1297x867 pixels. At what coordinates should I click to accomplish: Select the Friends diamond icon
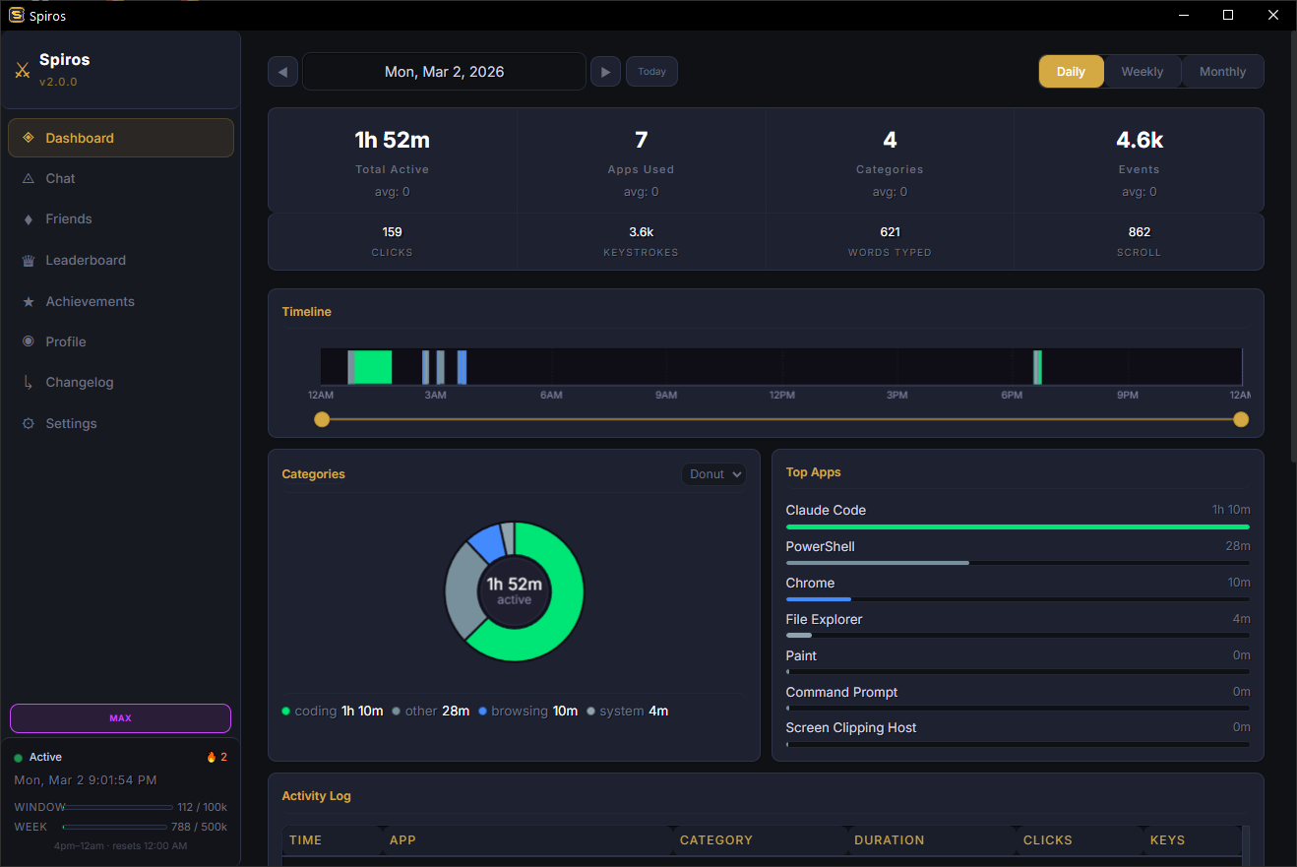(28, 219)
